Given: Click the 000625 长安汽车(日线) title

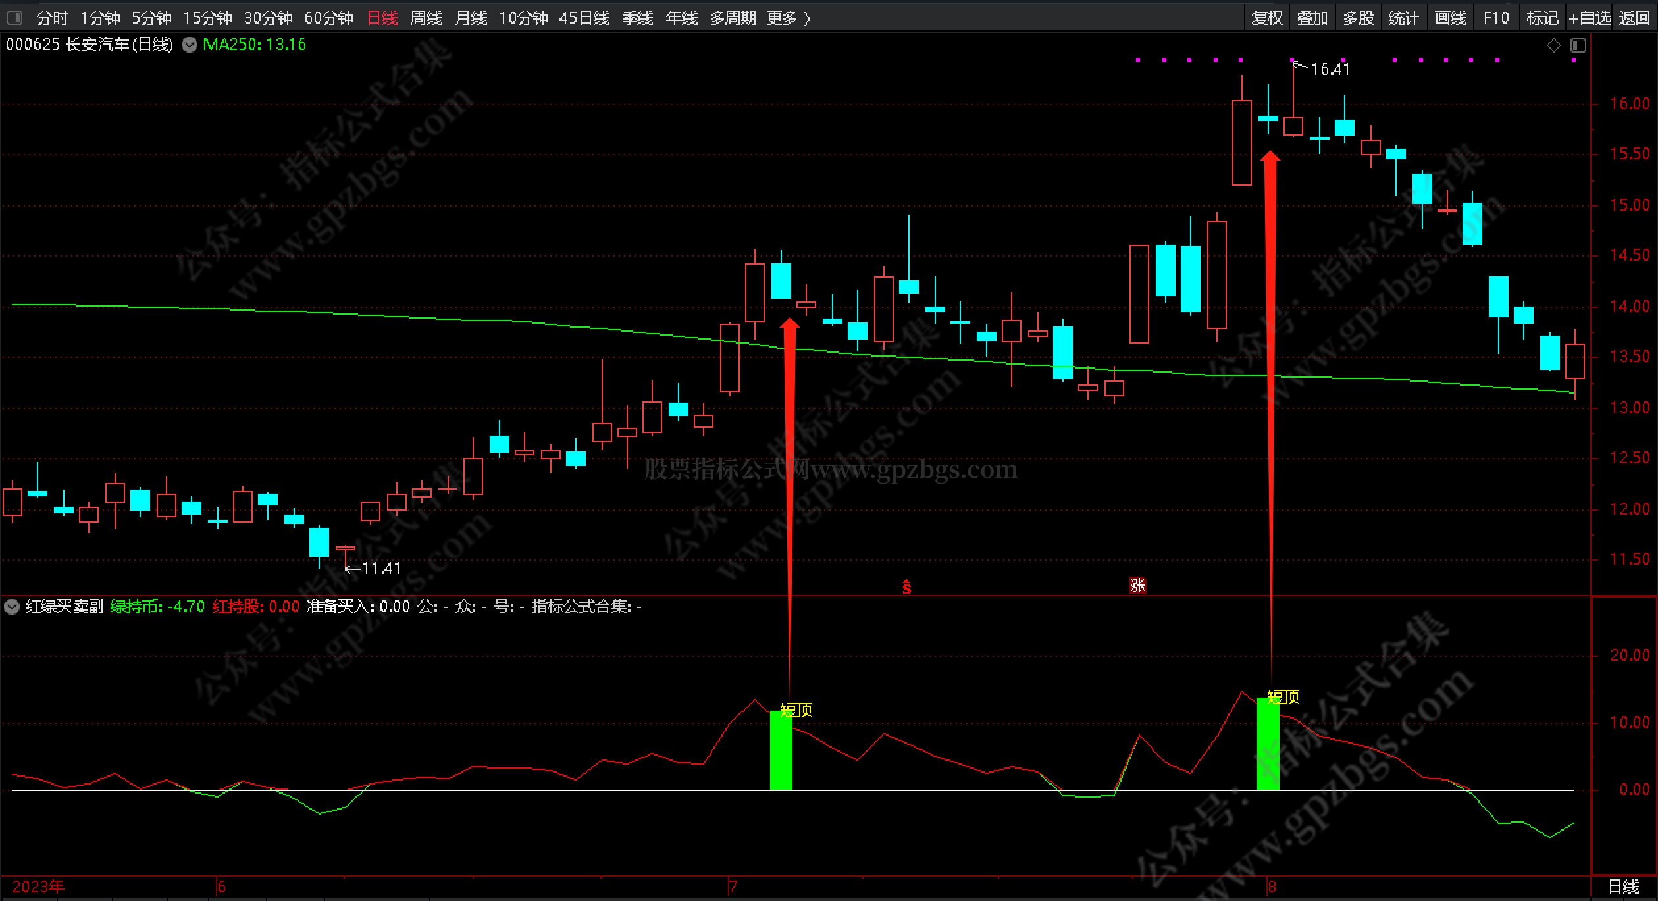Looking at the screenshot, I should (x=89, y=45).
